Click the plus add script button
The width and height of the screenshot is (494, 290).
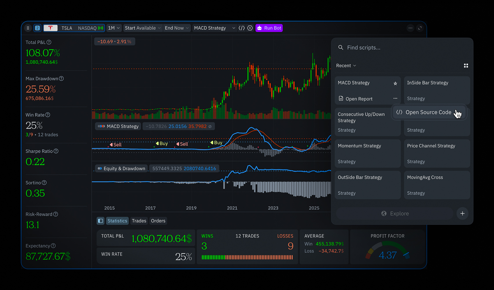[462, 213]
